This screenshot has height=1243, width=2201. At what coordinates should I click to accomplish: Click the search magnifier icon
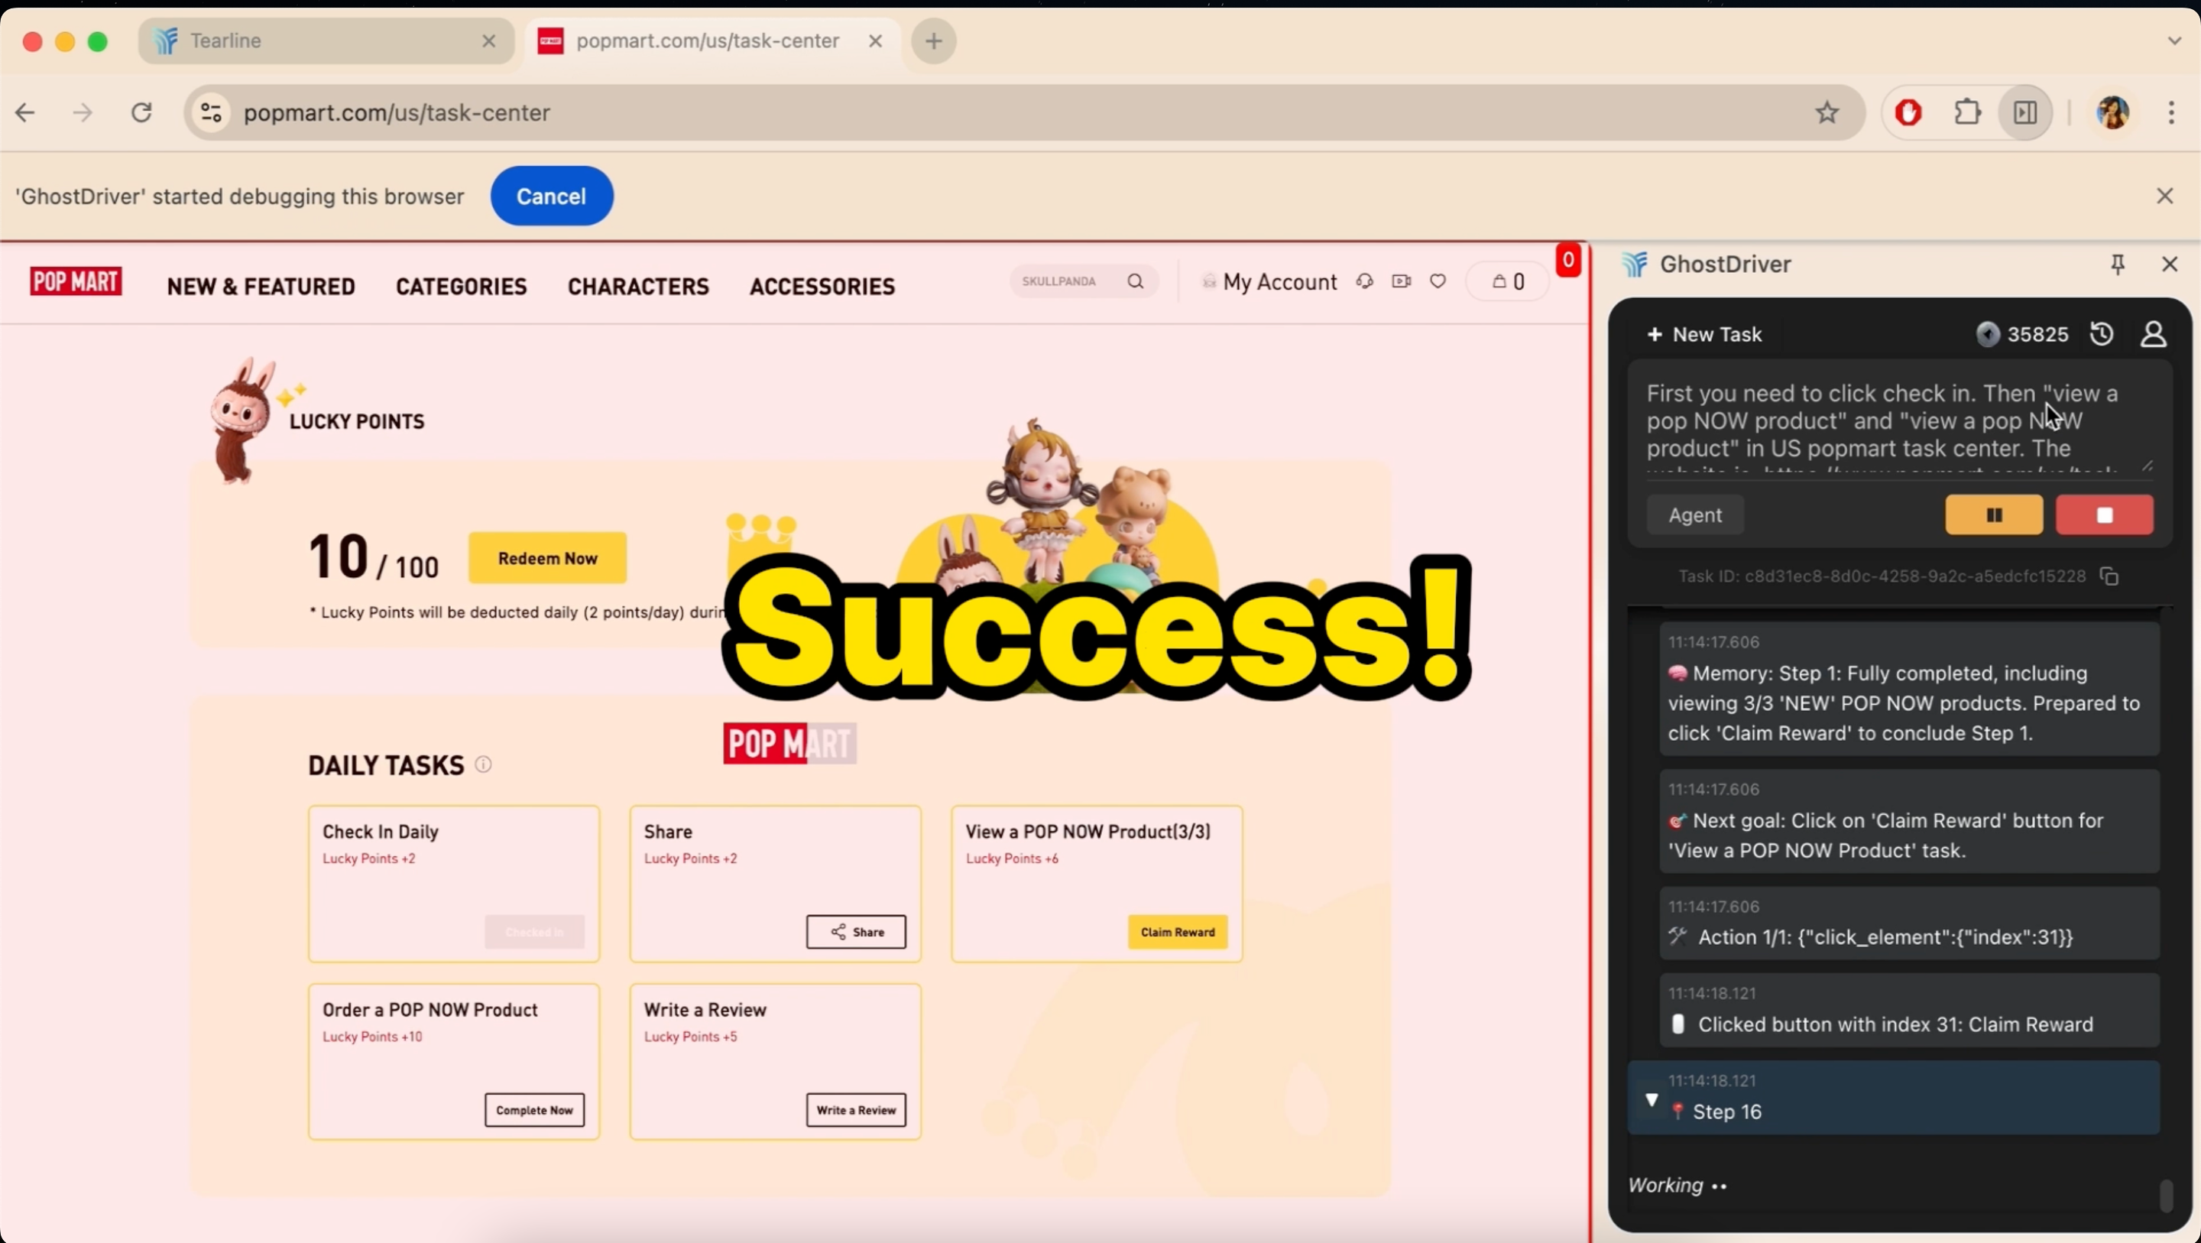(x=1136, y=281)
